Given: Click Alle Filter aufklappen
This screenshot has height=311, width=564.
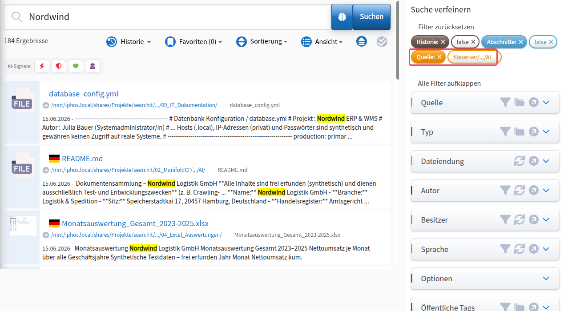Looking at the screenshot, I should [449, 84].
